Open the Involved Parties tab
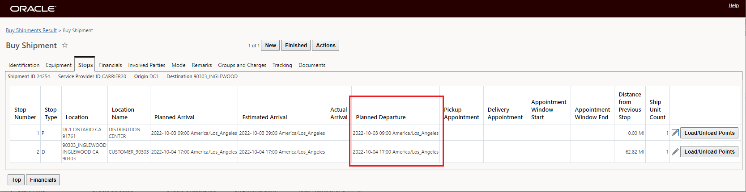Viewport: 746px width, 192px height. [147, 65]
